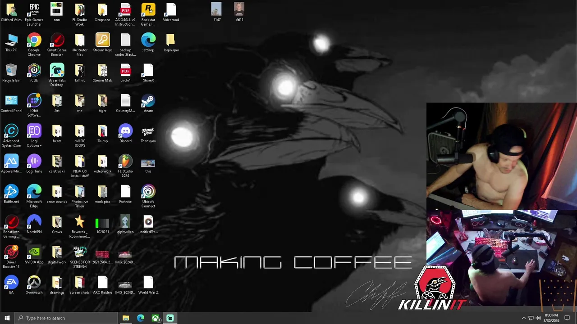Screen dimensions: 577x324
Task: Open the Clifford Vales user folder
Action: [11, 12]
